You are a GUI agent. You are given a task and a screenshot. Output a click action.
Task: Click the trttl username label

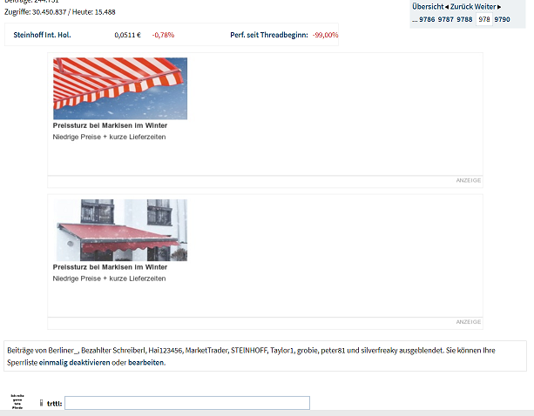pos(55,404)
